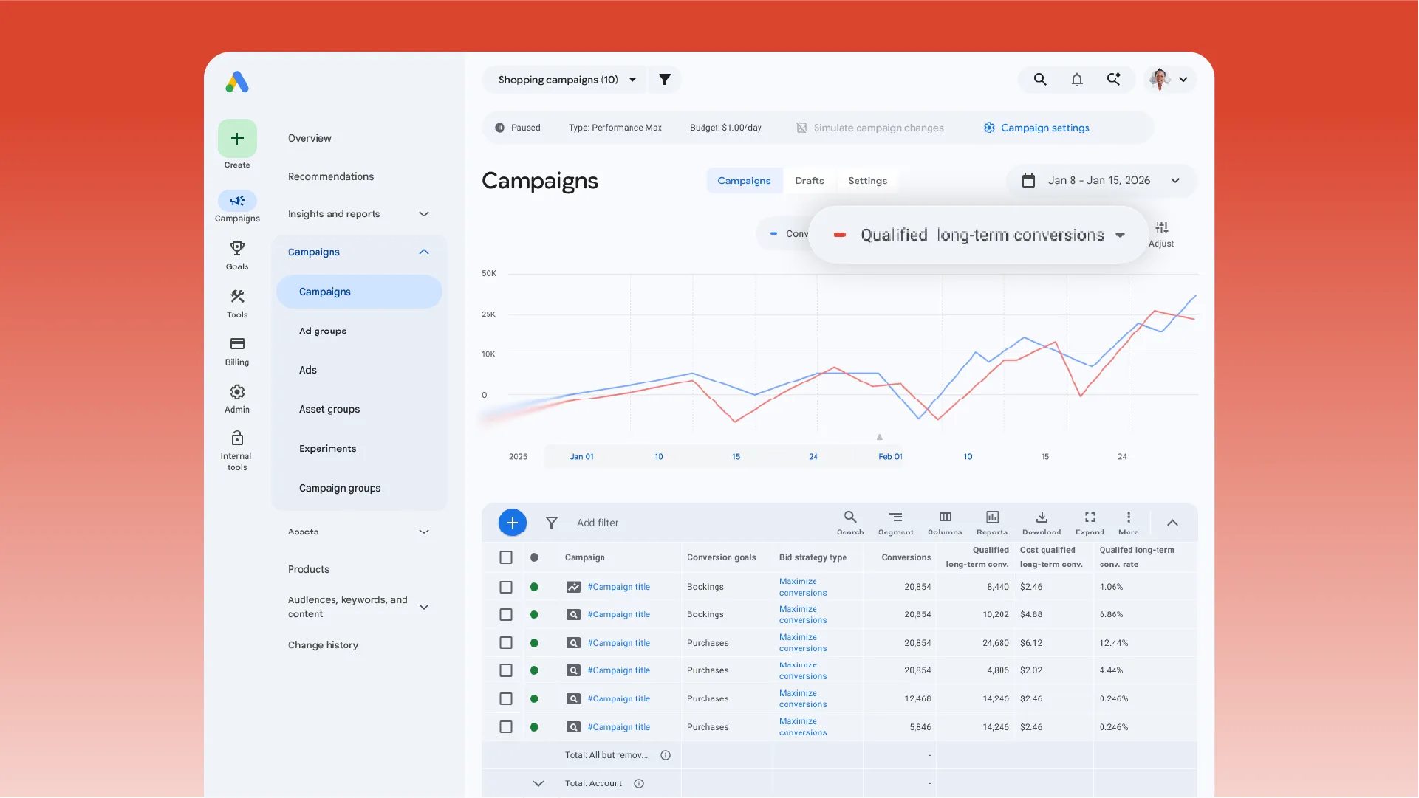
Task: Click the blue add campaign plus button
Action: click(x=513, y=523)
